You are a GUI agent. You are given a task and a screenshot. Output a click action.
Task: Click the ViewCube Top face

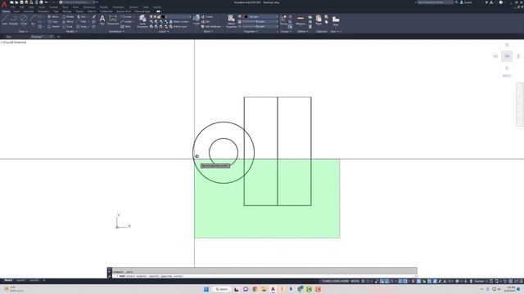coord(507,56)
